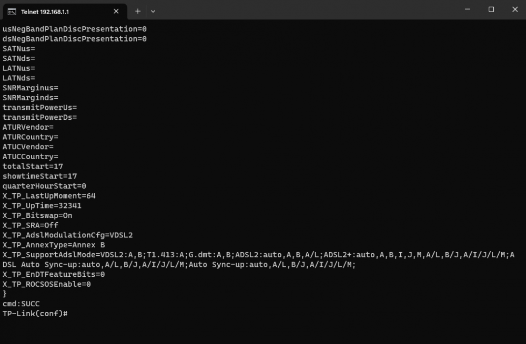Click the X_TP_Bitswap=On line
This screenshot has width=526, height=344.
point(37,215)
